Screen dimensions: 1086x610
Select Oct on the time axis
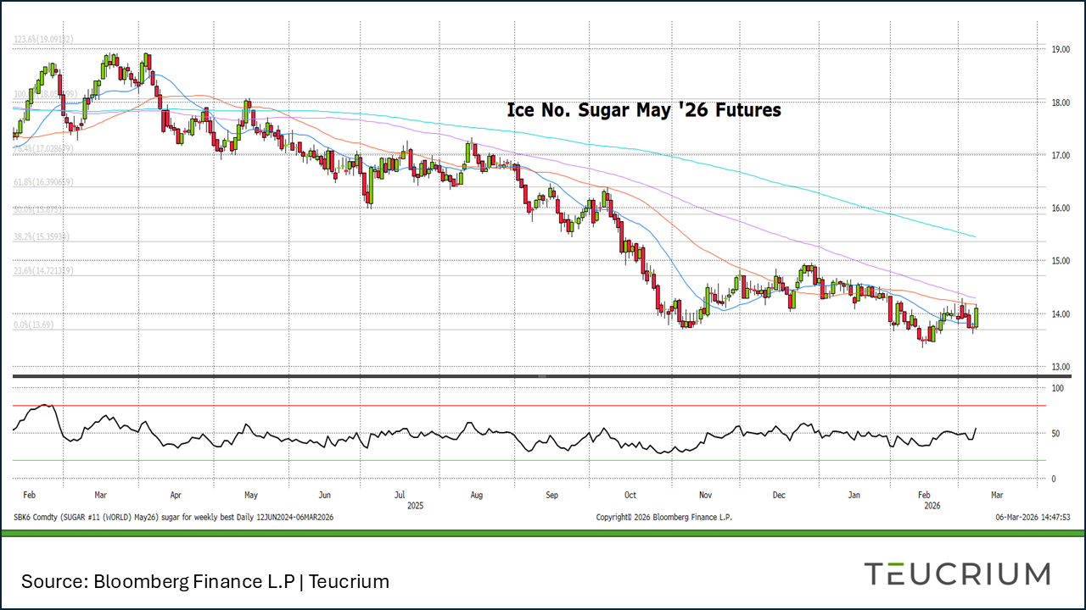pyautogui.click(x=630, y=494)
